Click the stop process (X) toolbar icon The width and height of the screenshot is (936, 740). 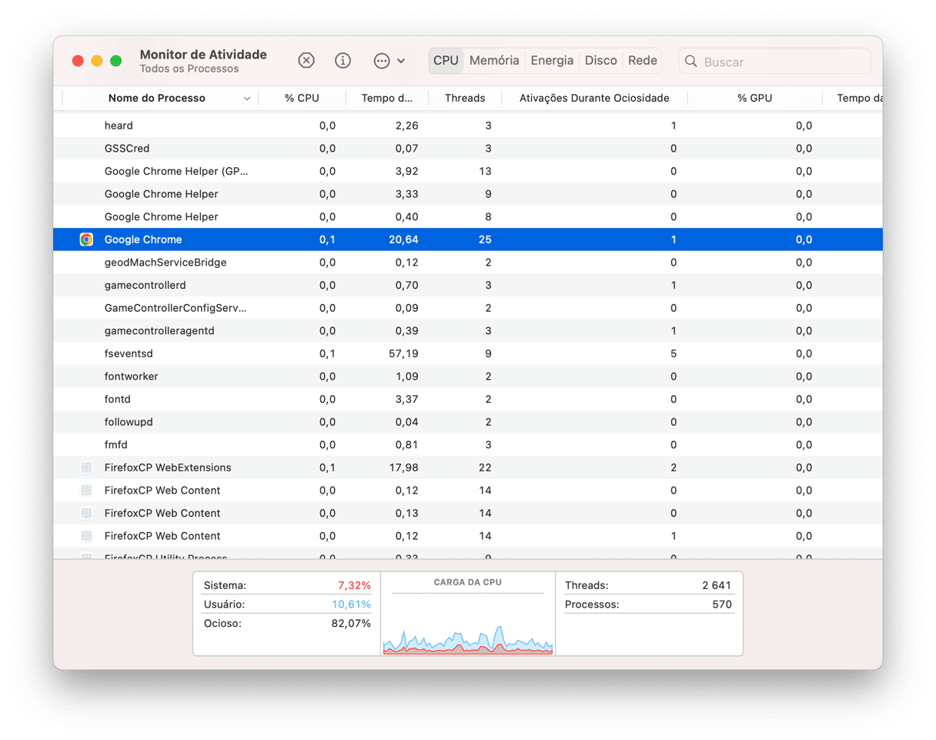(306, 61)
